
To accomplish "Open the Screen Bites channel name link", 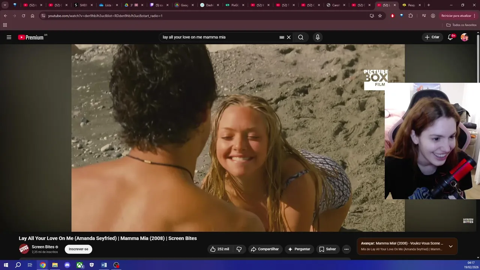I will pos(43,247).
